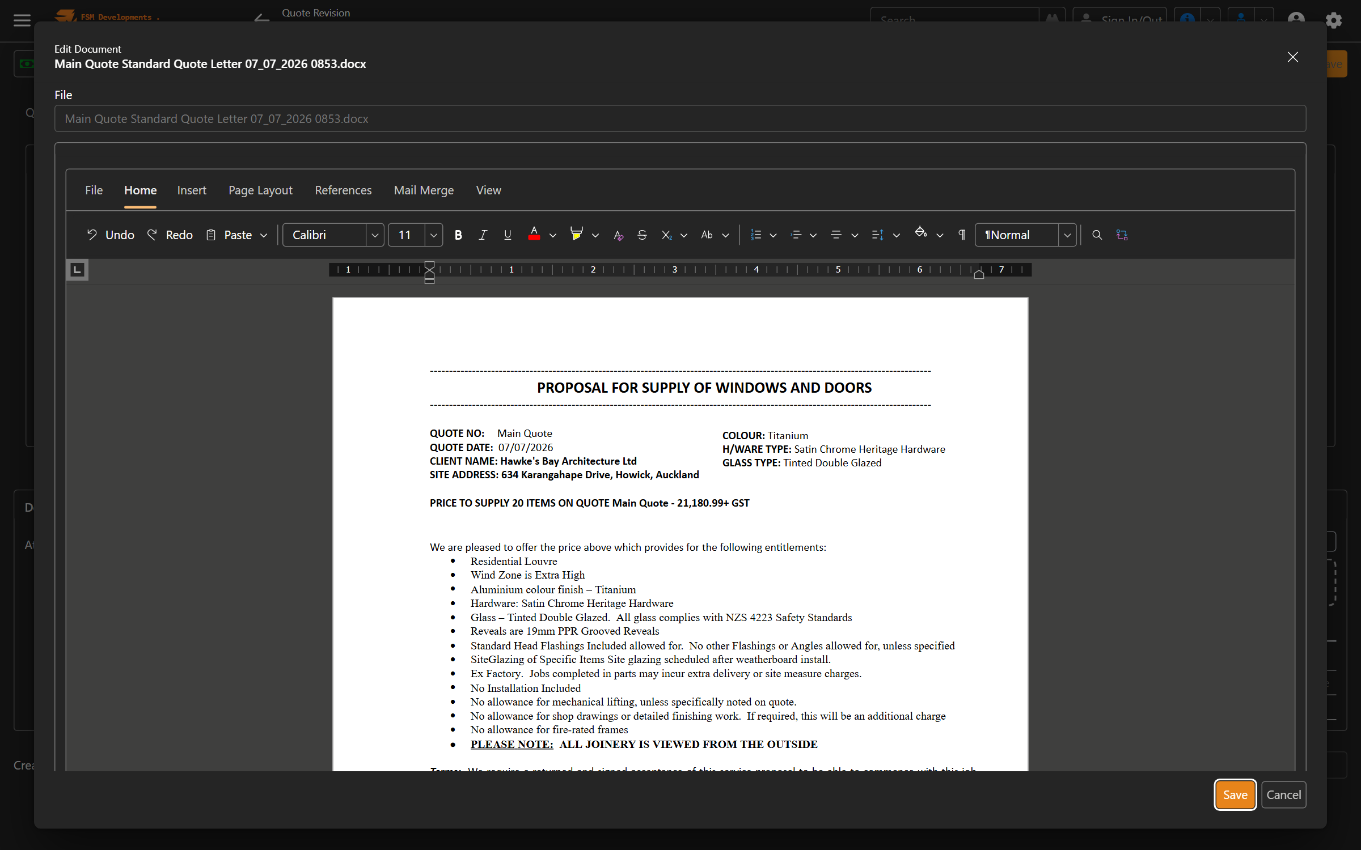Click the Cancel button

click(x=1283, y=794)
